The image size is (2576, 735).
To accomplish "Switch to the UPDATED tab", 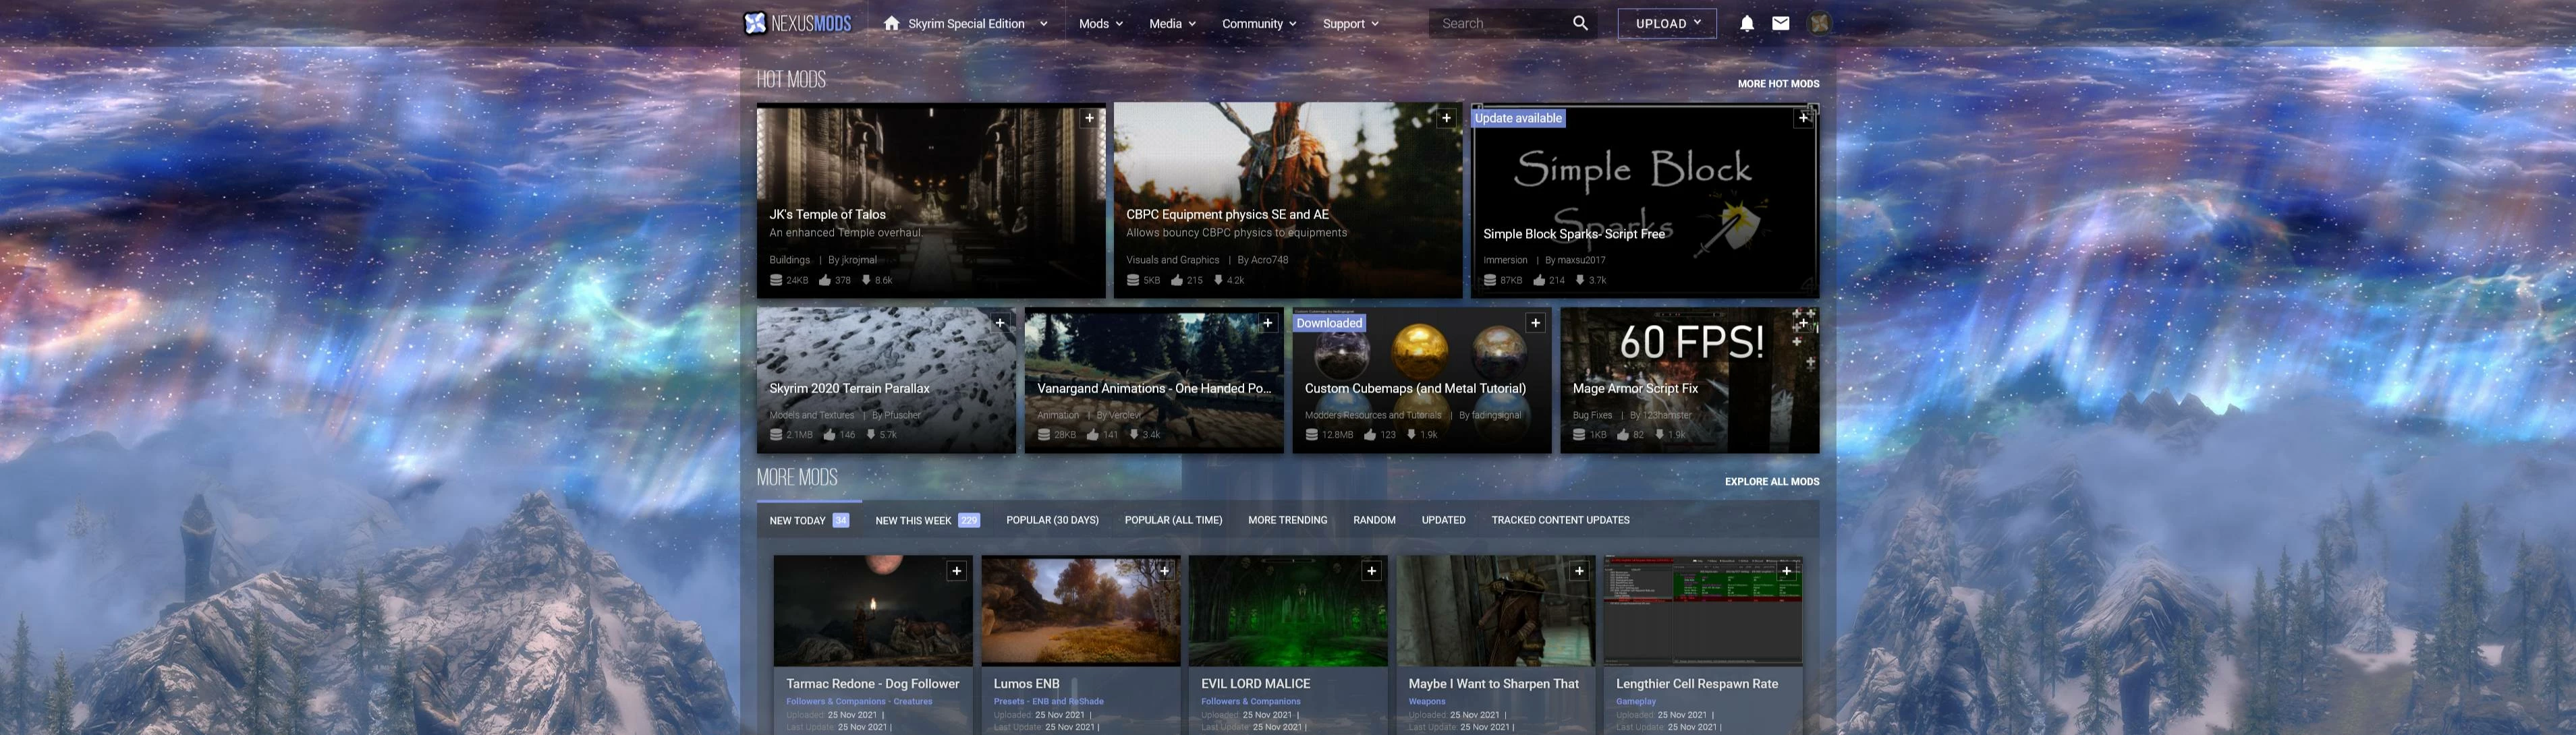I will 1443,520.
